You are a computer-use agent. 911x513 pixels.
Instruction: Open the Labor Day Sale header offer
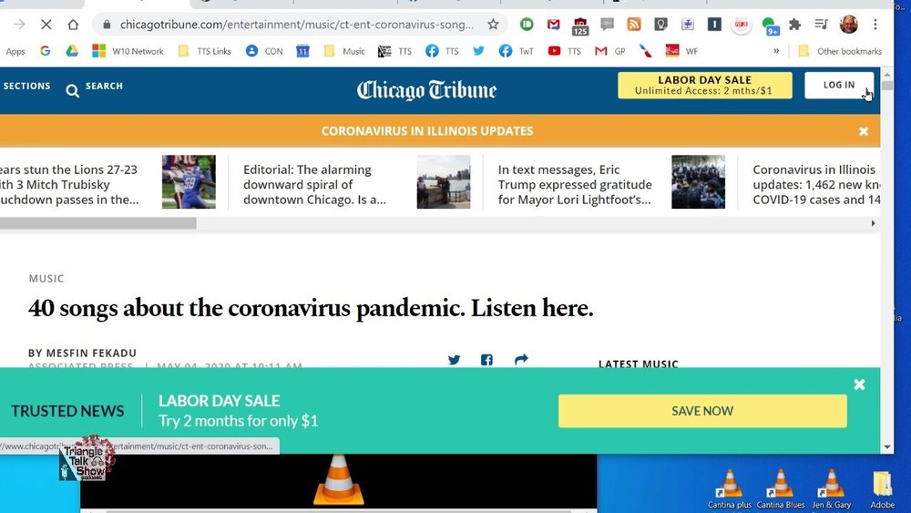[705, 85]
